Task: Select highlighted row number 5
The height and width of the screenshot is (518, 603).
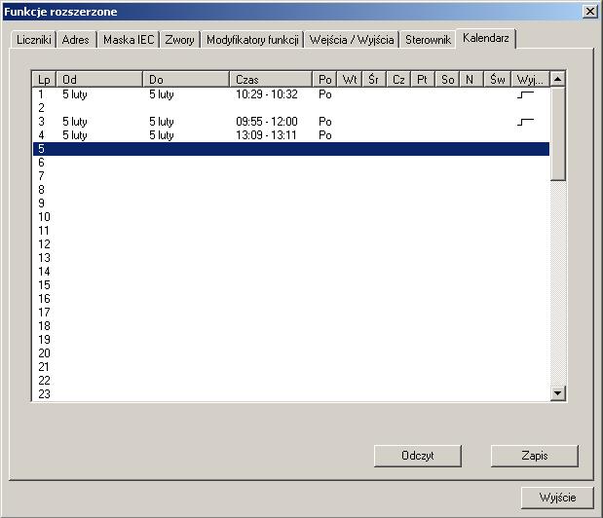Action: tap(291, 149)
